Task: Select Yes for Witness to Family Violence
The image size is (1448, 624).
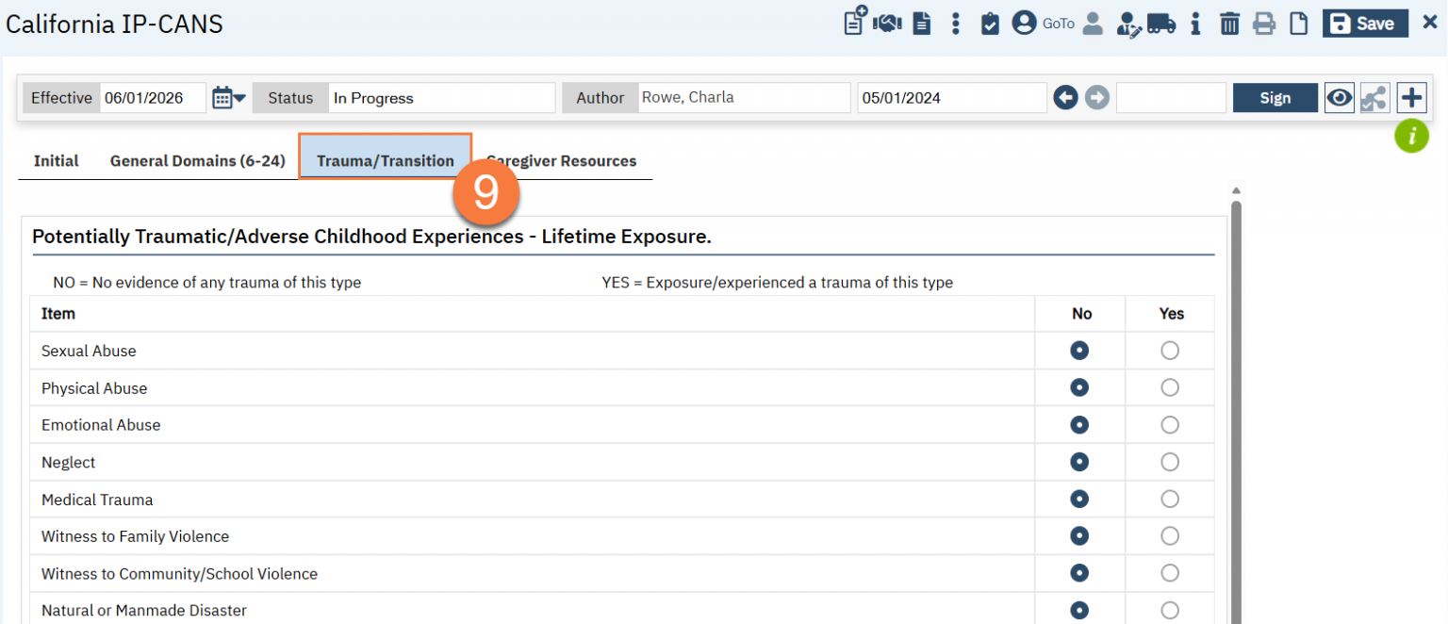Action: (x=1170, y=536)
